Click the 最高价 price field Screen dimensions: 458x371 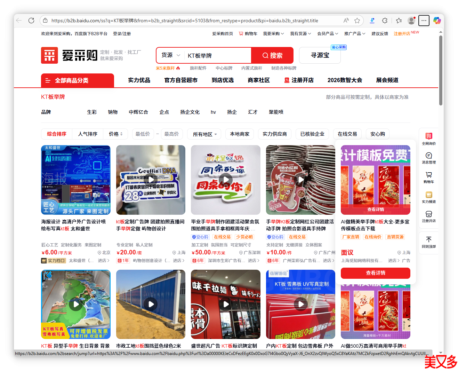pyautogui.click(x=172, y=134)
